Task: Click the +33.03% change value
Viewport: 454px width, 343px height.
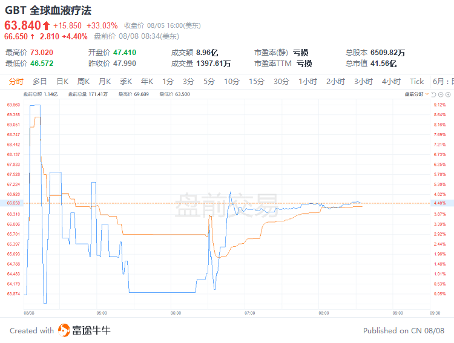Action: [x=102, y=26]
